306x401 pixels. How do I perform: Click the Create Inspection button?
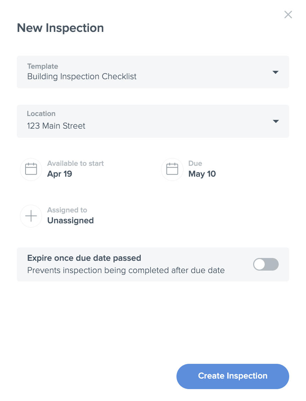click(x=232, y=376)
